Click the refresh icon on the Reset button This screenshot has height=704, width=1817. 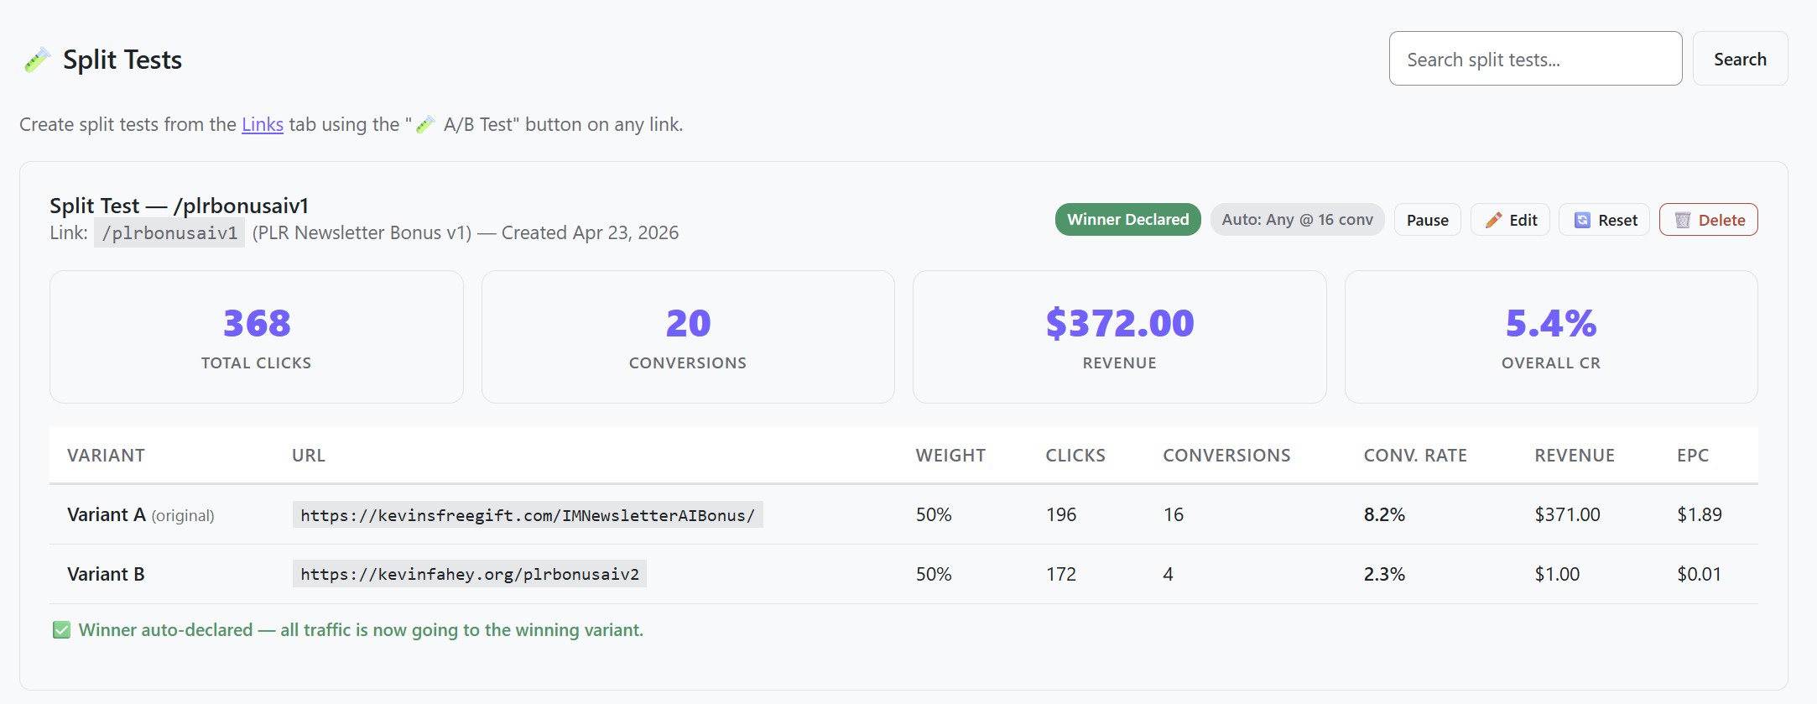(x=1582, y=220)
